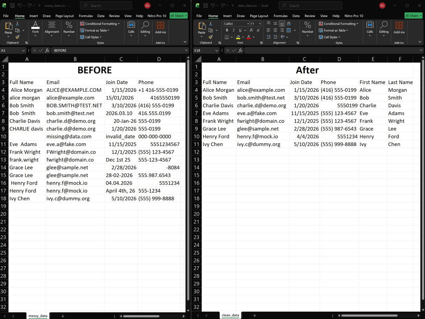Toggle Align Left in clean_data ribbon
This screenshot has height=319, width=425.
pos(268,30)
